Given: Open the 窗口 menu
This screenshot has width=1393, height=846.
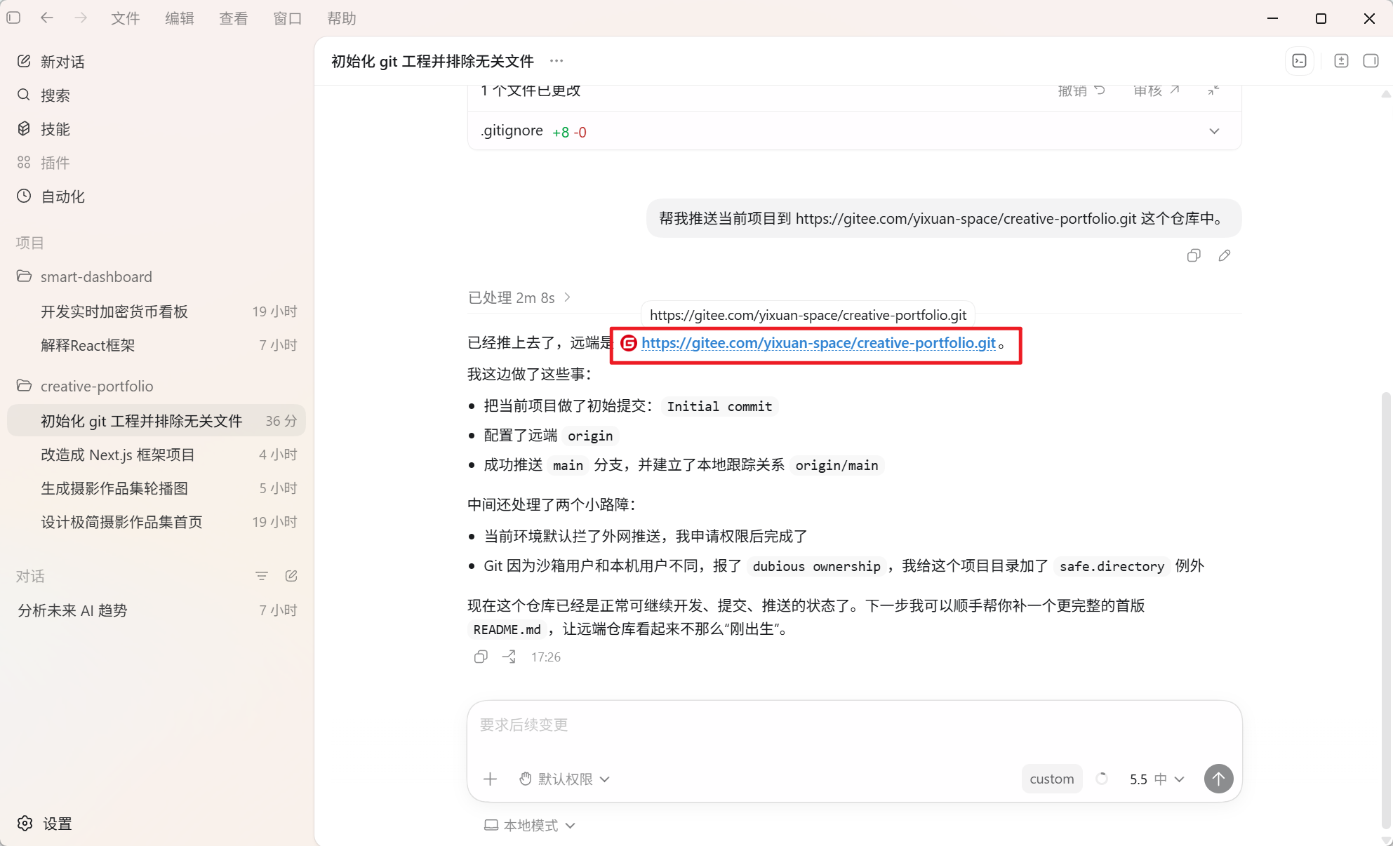Looking at the screenshot, I should pos(288,18).
